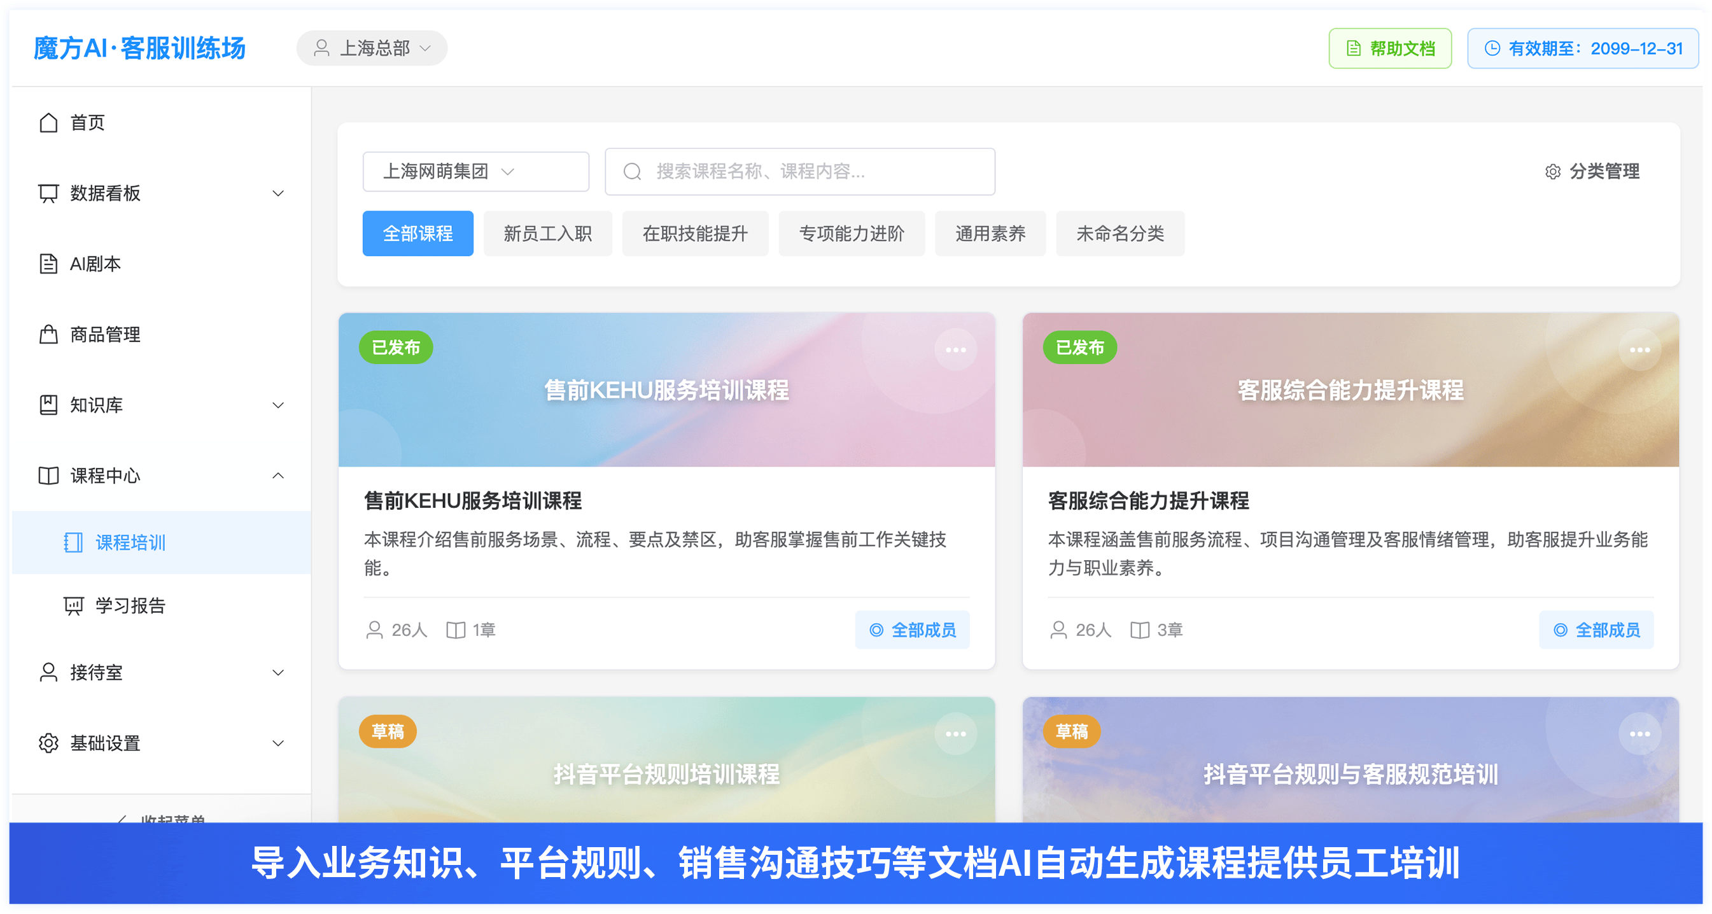Click the 学习报告 chart board icon

(x=73, y=605)
